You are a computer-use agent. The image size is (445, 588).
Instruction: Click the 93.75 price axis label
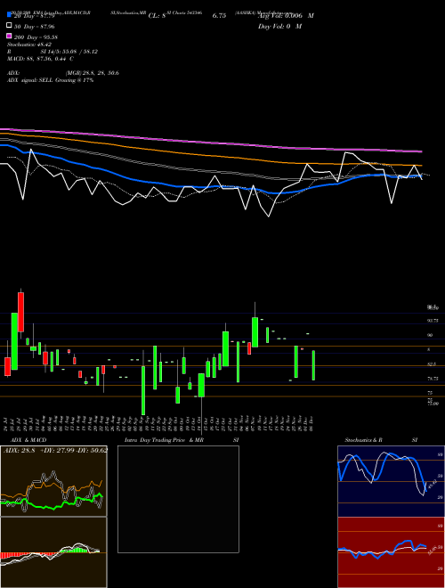coord(433,321)
